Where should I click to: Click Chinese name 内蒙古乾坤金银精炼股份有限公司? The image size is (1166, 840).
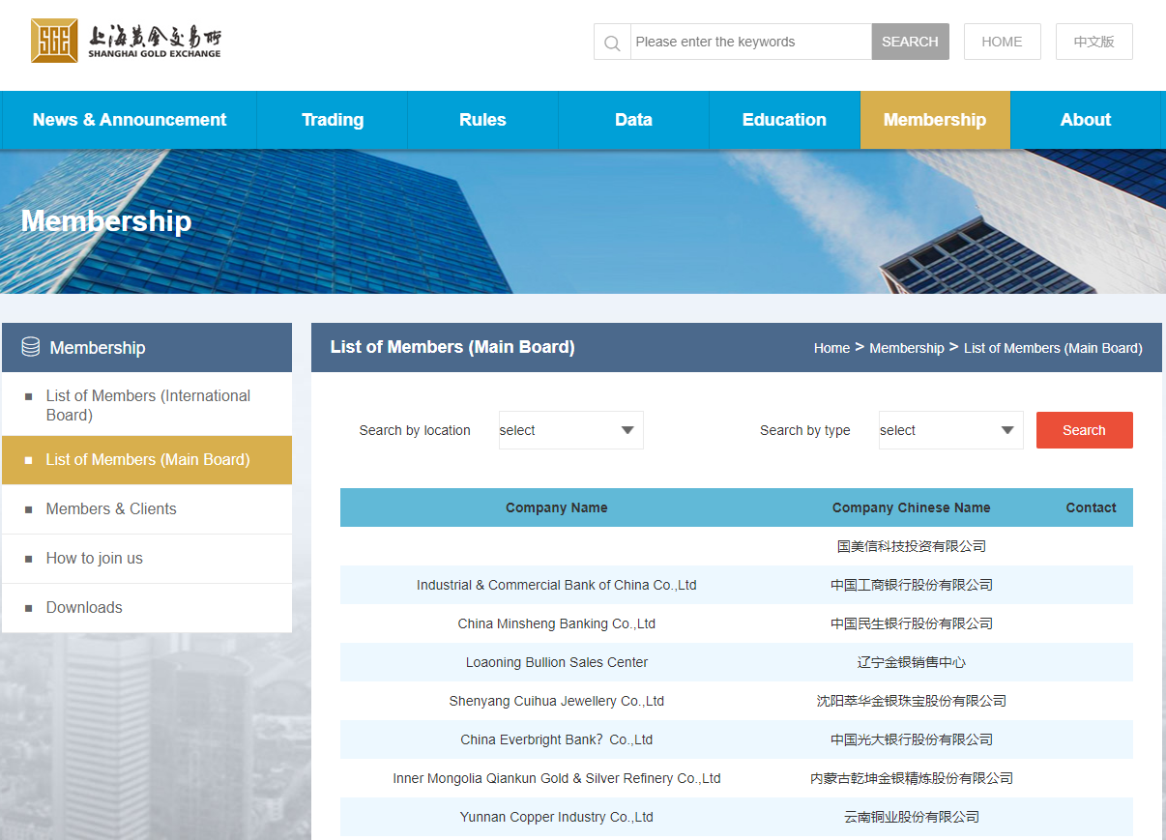pos(912,778)
